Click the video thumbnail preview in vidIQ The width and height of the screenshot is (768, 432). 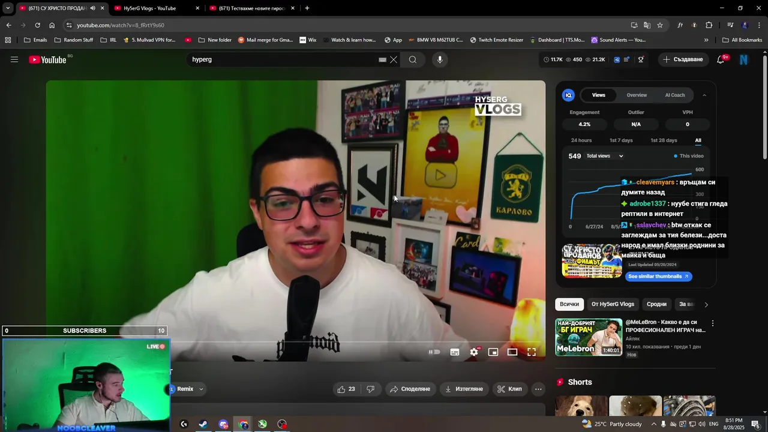(592, 261)
